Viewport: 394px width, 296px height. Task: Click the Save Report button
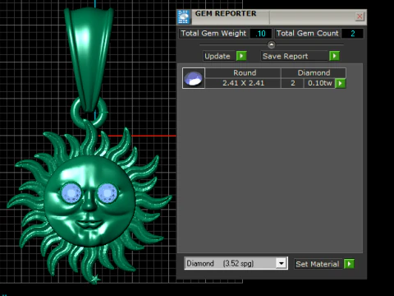[x=294, y=56]
